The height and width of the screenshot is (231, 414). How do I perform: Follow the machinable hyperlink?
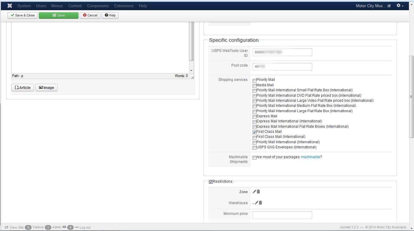click(x=310, y=157)
